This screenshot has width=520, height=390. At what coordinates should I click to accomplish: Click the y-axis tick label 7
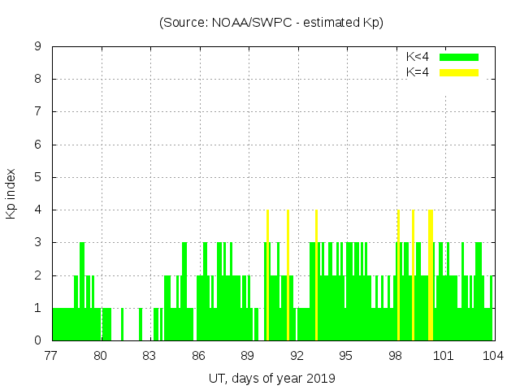(37, 112)
